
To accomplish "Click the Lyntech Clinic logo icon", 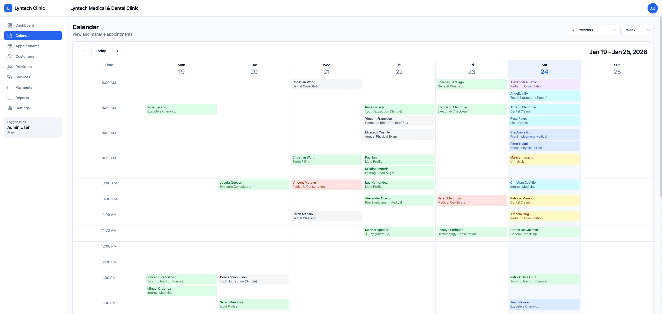I will coord(8,8).
